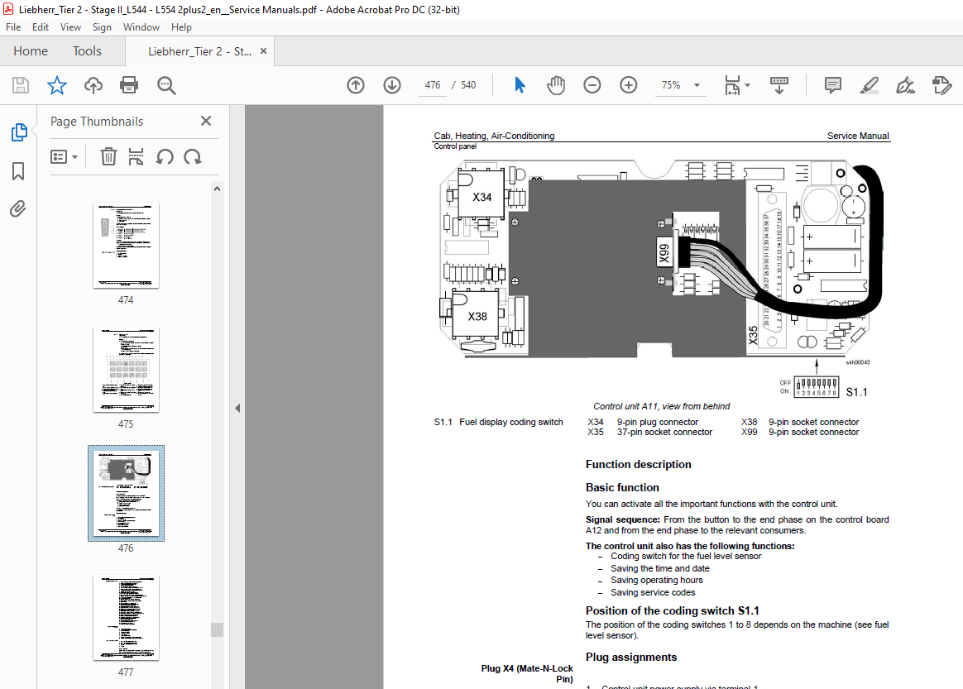Zoom in with plus button

(x=628, y=85)
